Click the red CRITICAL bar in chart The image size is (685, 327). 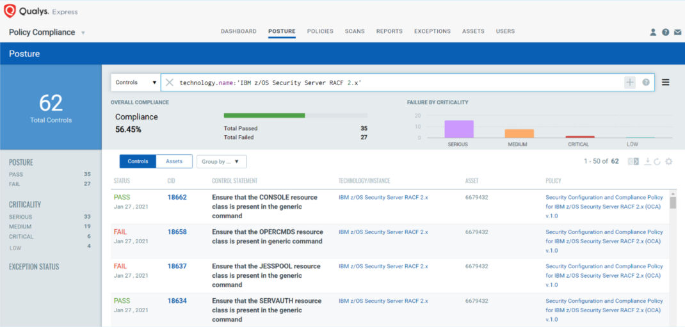tap(580, 137)
